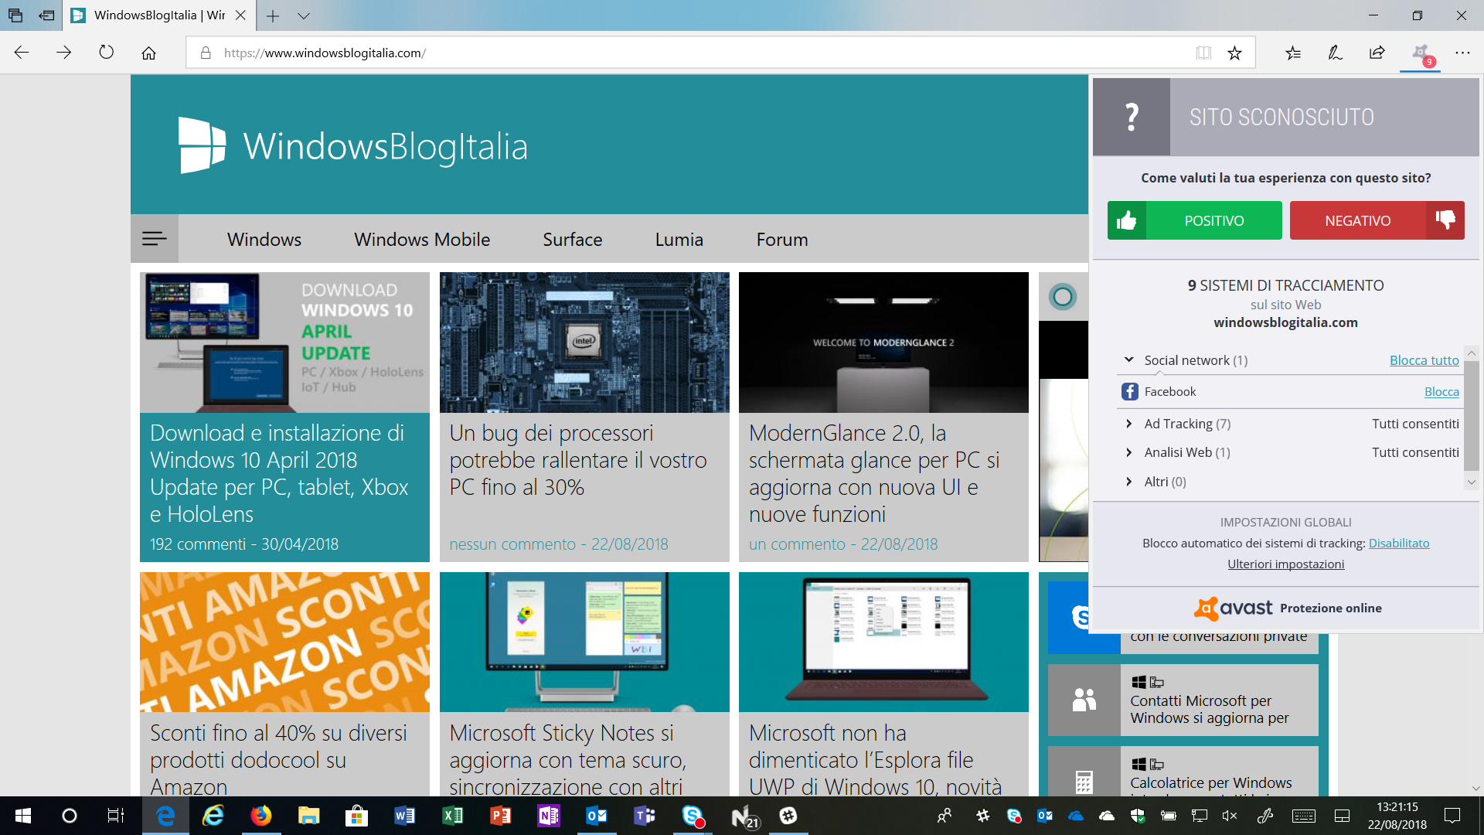1484x835 pixels.
Task: Open the Forum menu item
Action: (x=781, y=240)
